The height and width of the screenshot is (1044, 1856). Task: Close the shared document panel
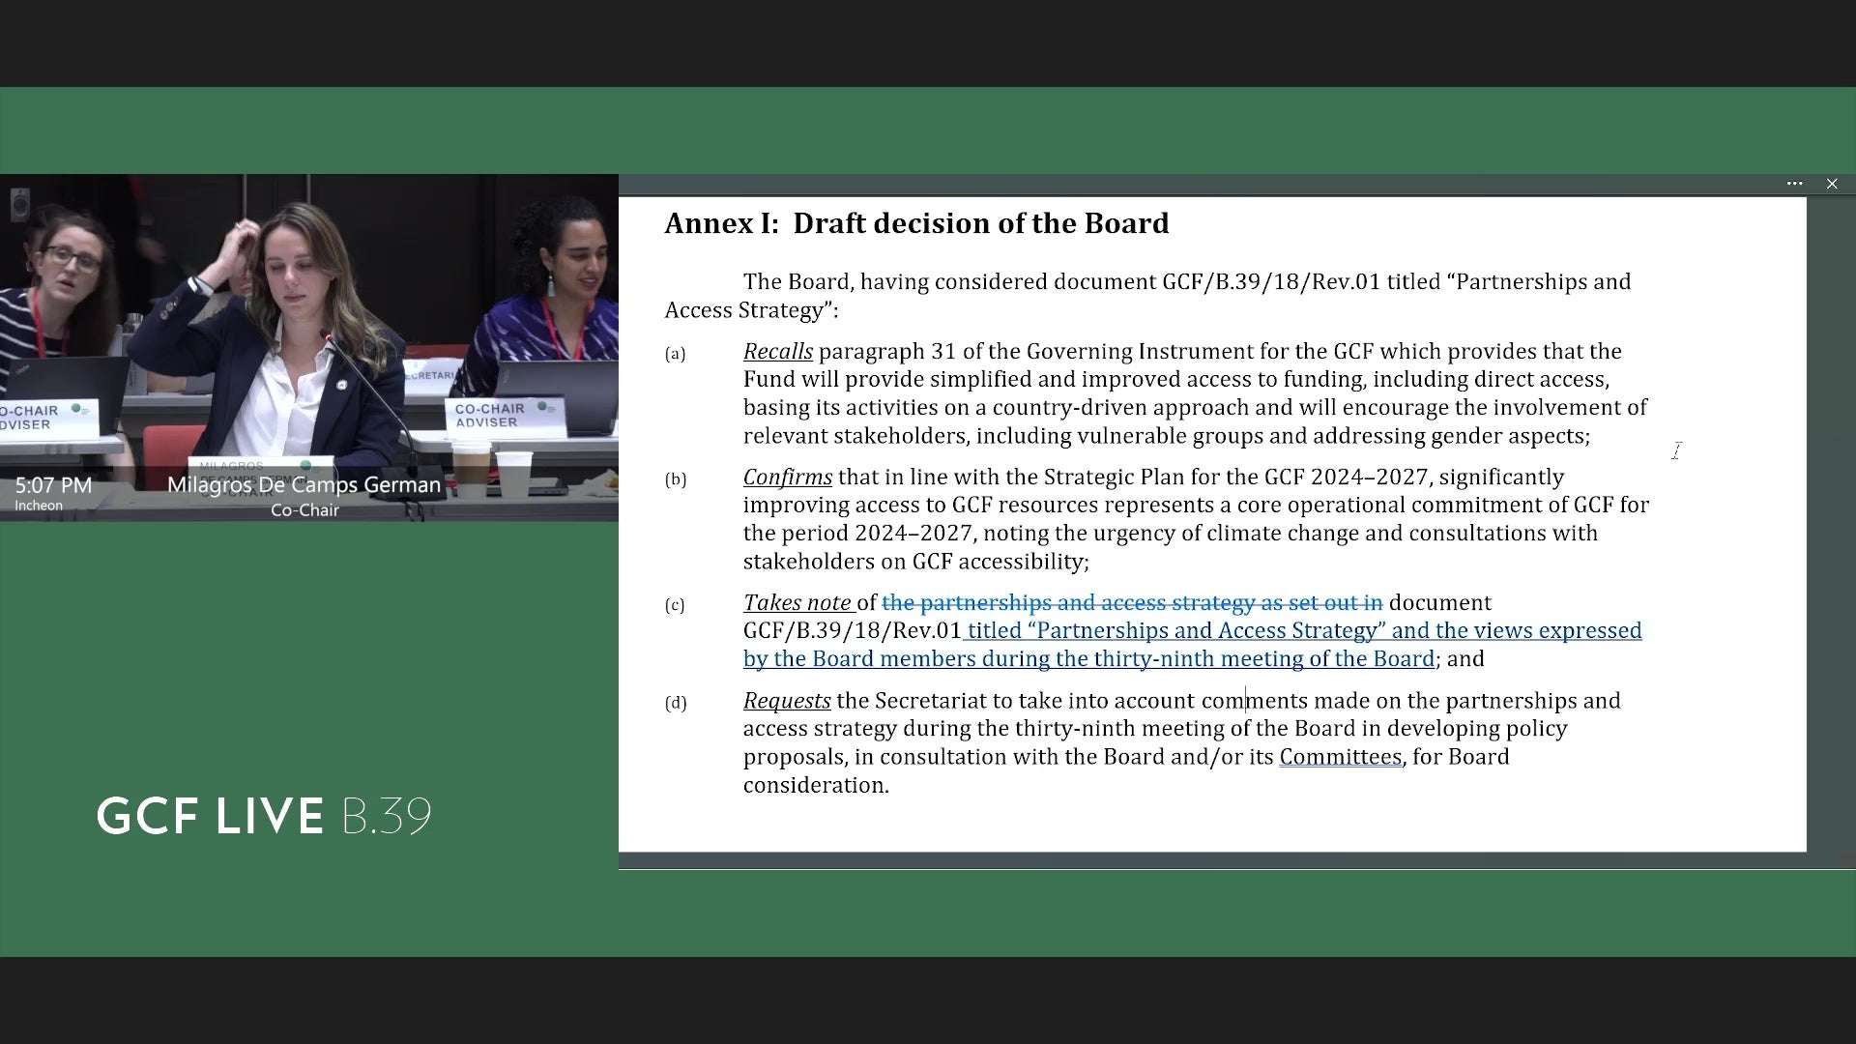[1832, 184]
